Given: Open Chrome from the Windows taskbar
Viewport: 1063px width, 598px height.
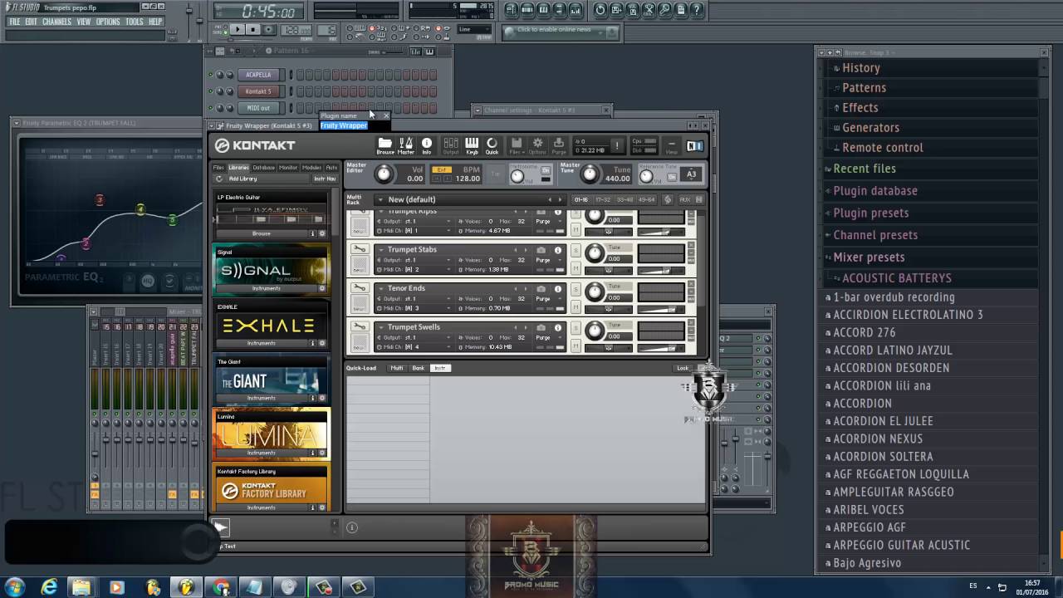Looking at the screenshot, I should (221, 587).
